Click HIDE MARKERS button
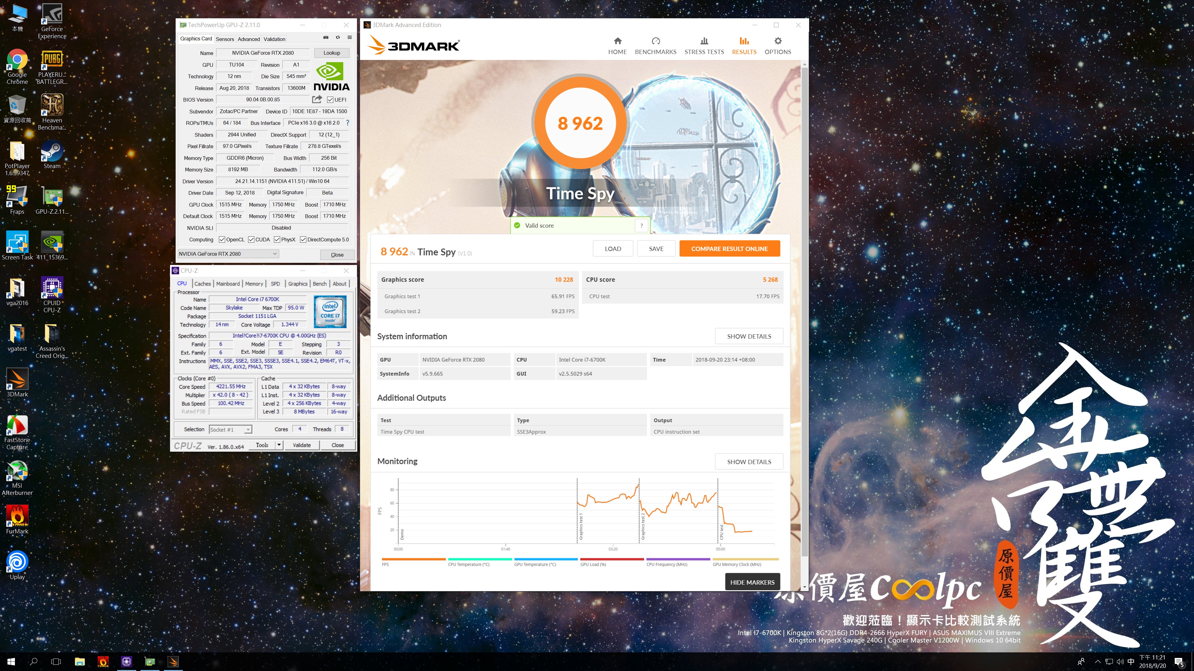This screenshot has height=671, width=1194. tap(752, 582)
